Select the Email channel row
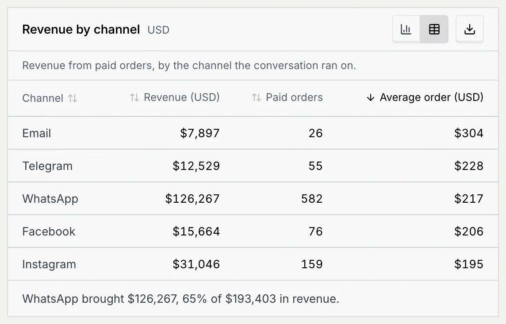The height and width of the screenshot is (324, 506). 253,133
